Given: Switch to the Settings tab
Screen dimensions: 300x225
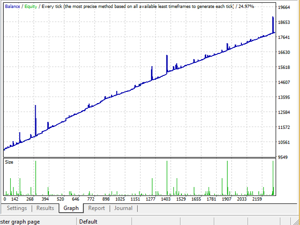Looking at the screenshot, I should tap(17, 208).
